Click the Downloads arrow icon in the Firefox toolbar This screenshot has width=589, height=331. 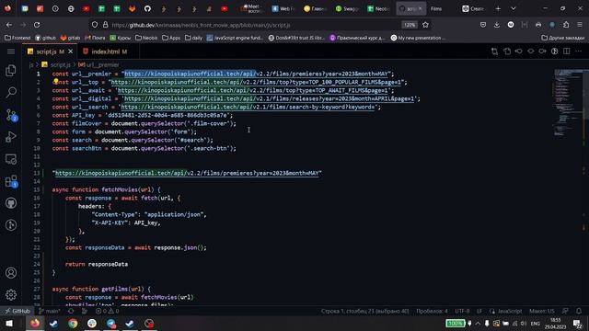497,25
